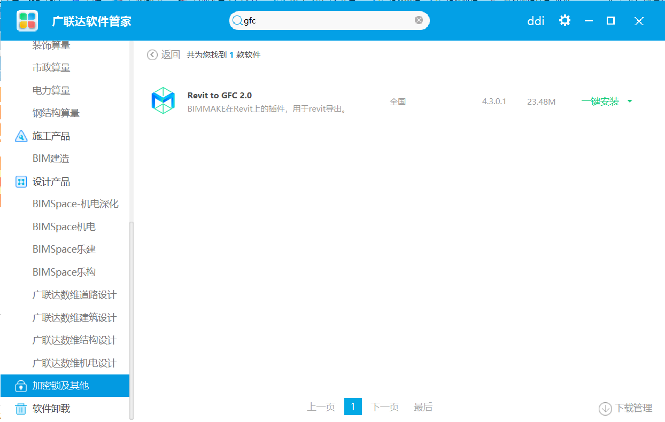Jump to 最后 last page
The image size is (665, 422).
[x=423, y=407]
